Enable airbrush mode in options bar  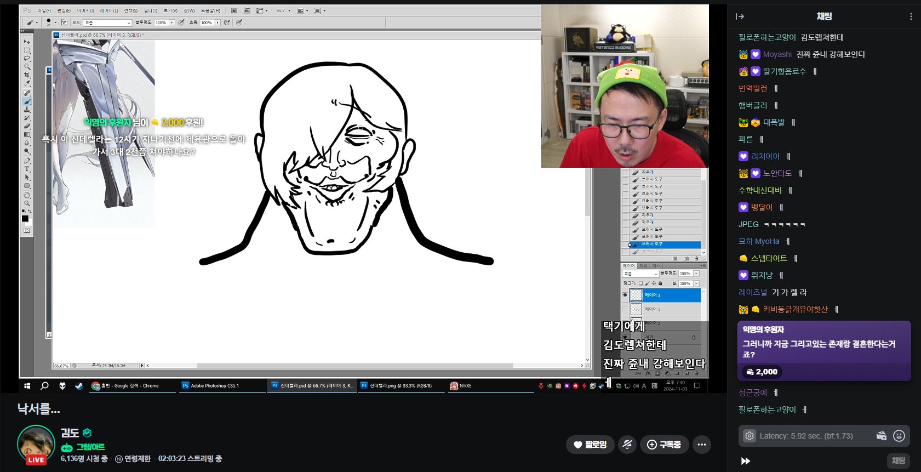tap(227, 22)
